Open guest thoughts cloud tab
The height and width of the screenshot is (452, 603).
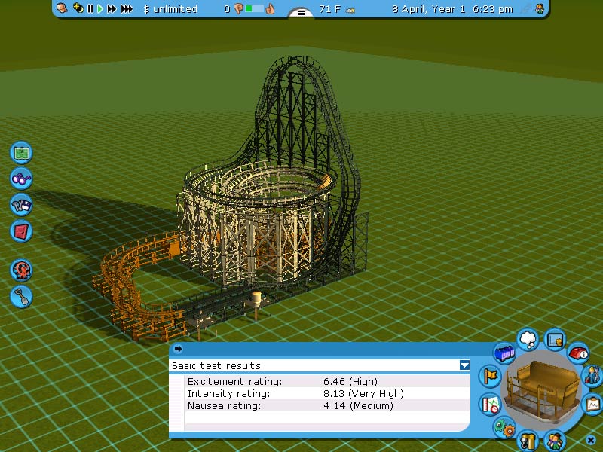click(528, 339)
